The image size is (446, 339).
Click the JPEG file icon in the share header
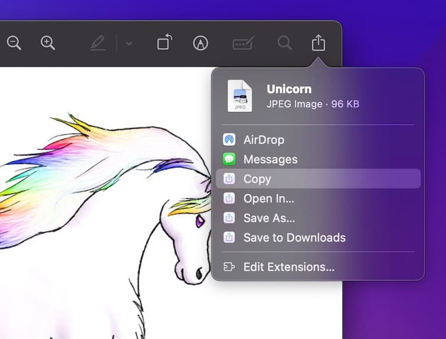(x=240, y=96)
